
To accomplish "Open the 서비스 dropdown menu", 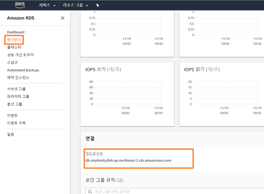I will click(x=47, y=5).
